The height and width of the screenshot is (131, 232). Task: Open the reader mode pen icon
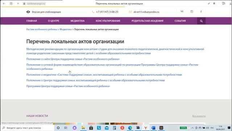pos(209,3)
